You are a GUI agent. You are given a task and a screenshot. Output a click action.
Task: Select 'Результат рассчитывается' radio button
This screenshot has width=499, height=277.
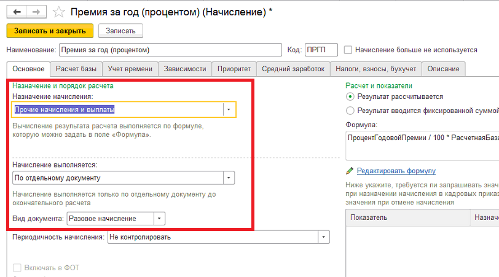(x=350, y=96)
